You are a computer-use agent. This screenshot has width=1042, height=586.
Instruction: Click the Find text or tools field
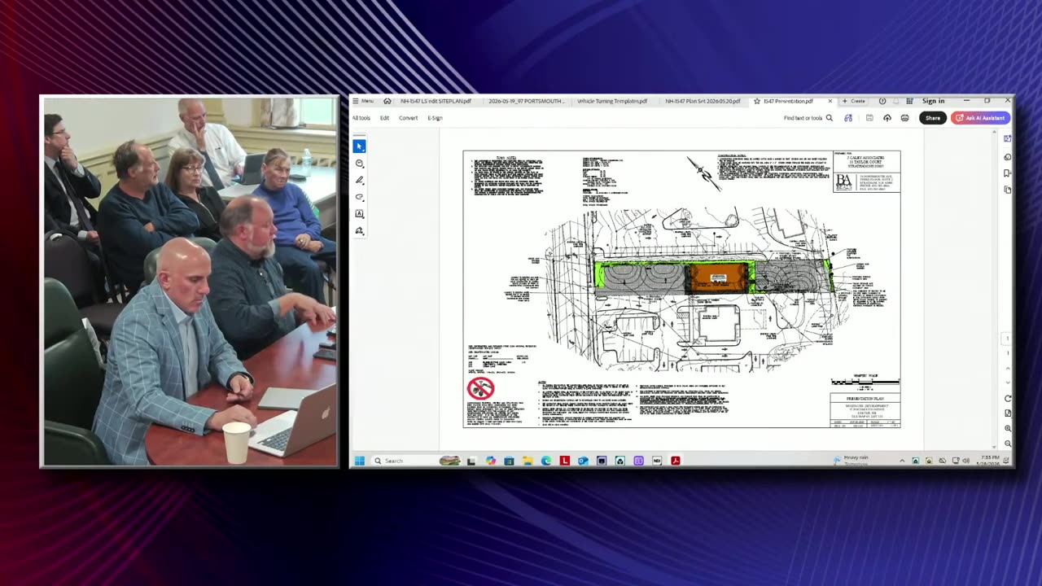click(x=808, y=118)
